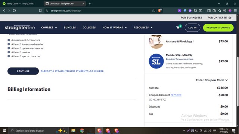Screen dimensions: 239x134
Task: Remove the applied coupon discount
Action: click(176, 95)
